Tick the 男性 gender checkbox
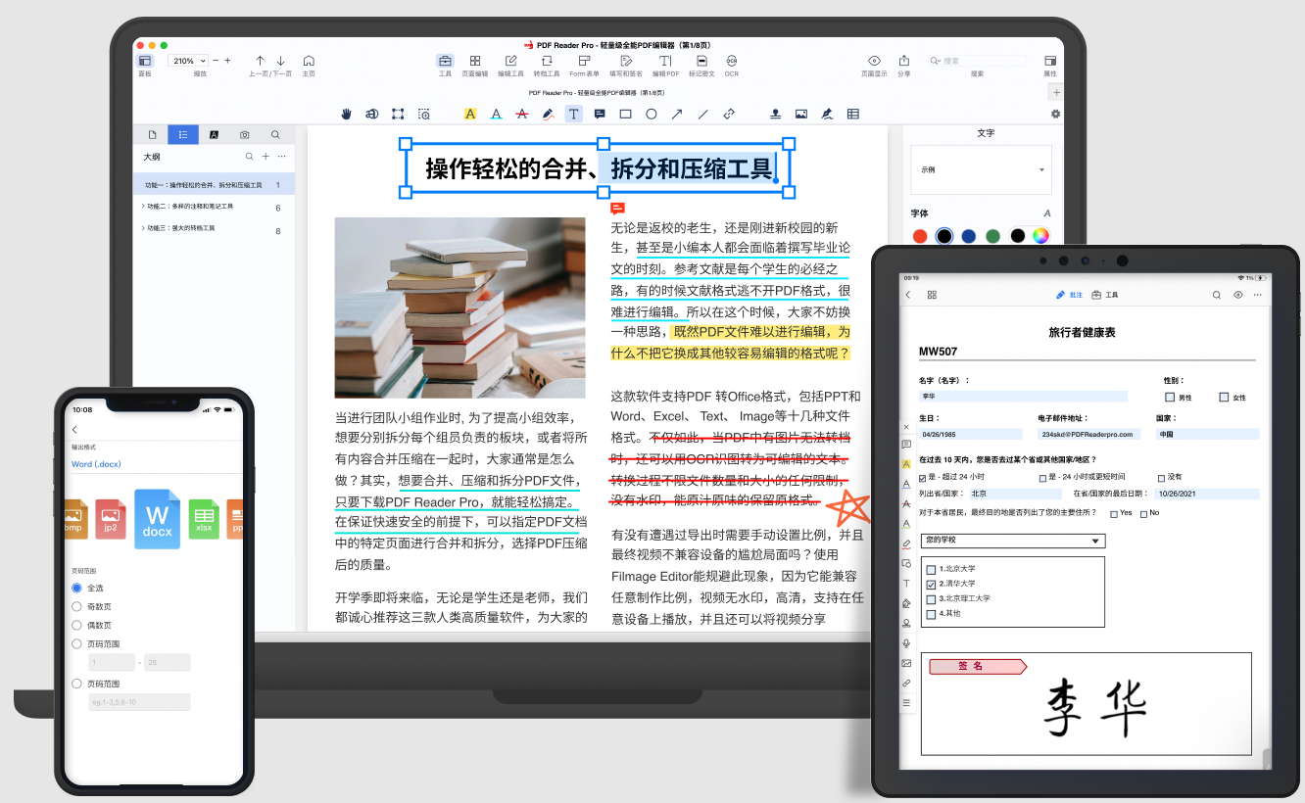Screen dimensions: 1305x803 pos(1170,398)
